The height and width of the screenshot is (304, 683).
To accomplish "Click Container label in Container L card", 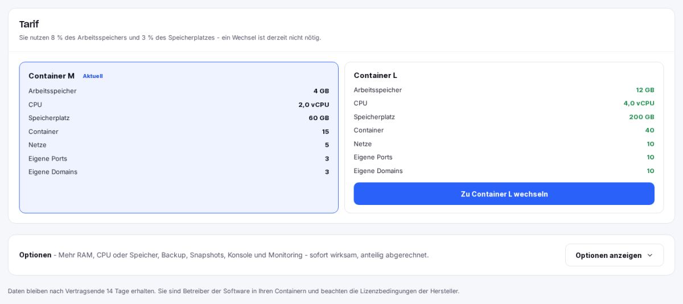I will pyautogui.click(x=369, y=130).
